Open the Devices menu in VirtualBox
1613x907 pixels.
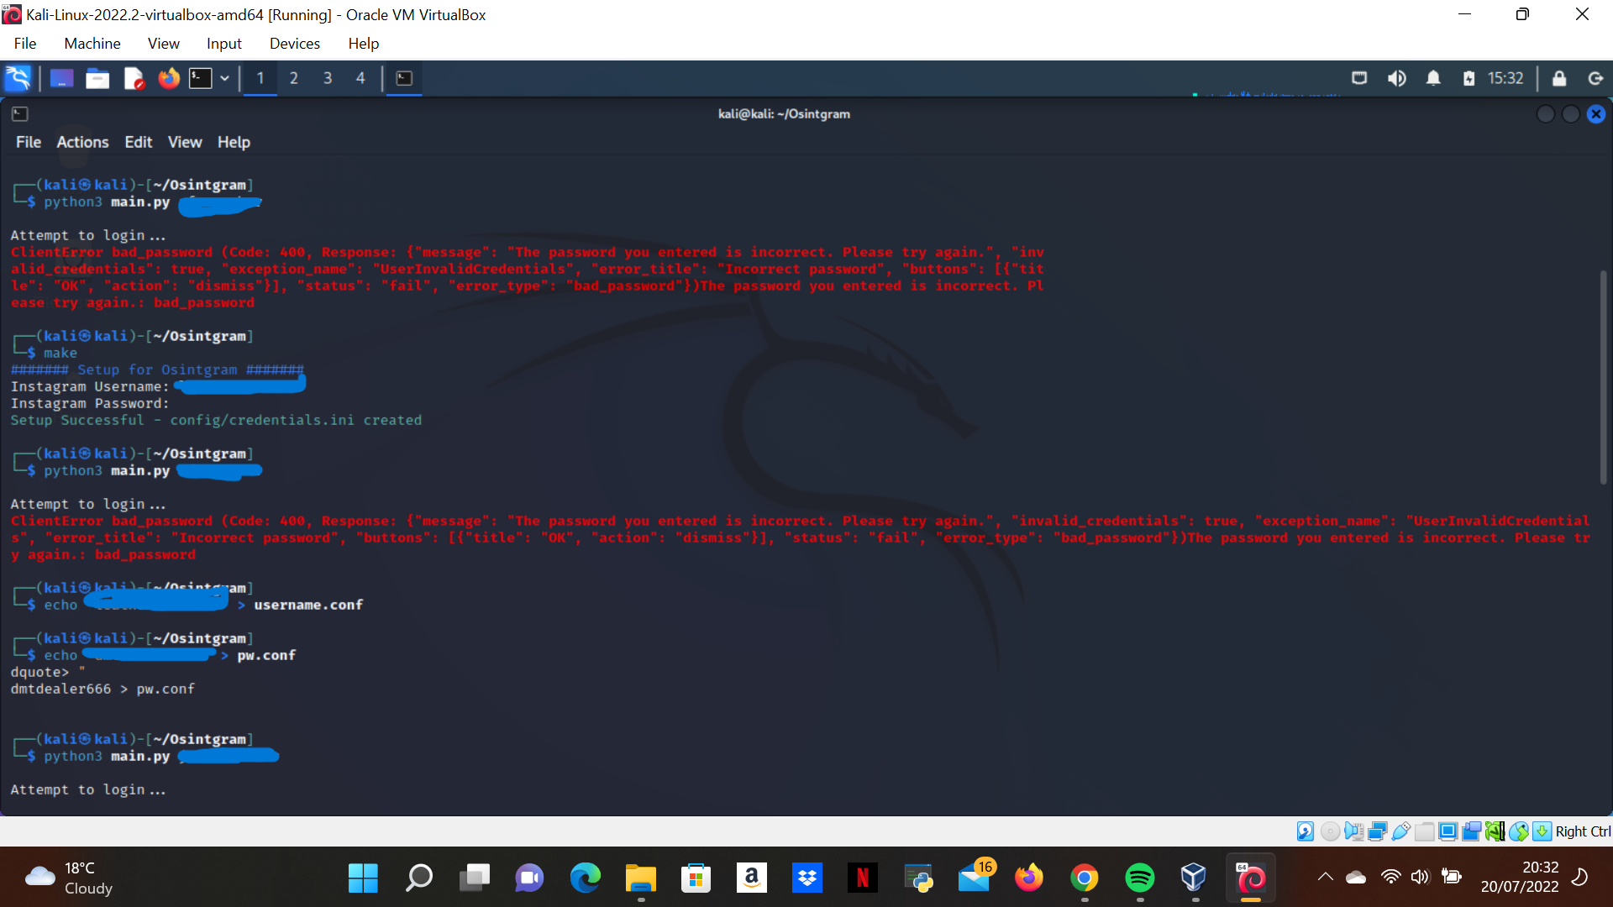294,43
